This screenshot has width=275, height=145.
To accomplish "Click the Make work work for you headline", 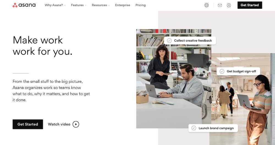I will tap(42, 46).
